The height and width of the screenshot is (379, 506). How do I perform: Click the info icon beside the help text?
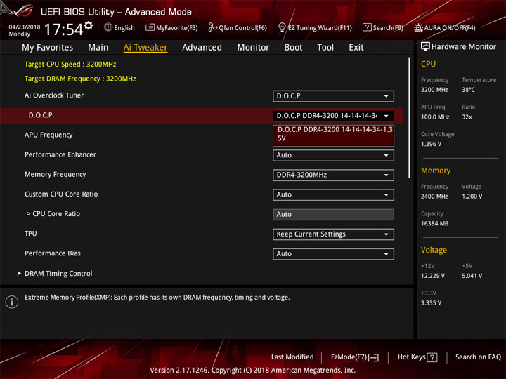coord(12,302)
